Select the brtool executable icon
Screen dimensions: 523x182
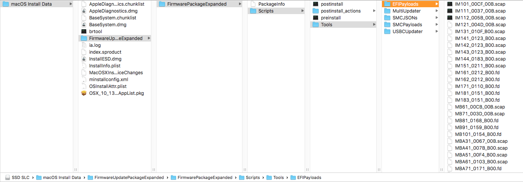coord(84,32)
